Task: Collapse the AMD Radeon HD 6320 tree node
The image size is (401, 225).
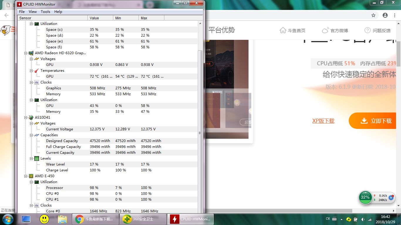Action: (x=26, y=53)
